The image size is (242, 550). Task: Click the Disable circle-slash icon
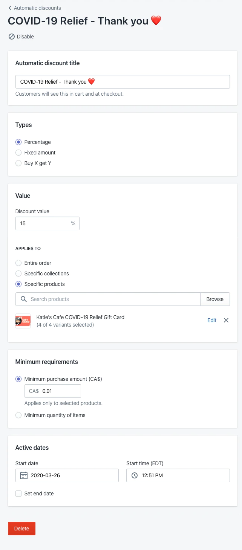(x=11, y=37)
